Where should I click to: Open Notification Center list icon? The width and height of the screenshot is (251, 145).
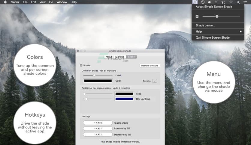pos(245,2)
